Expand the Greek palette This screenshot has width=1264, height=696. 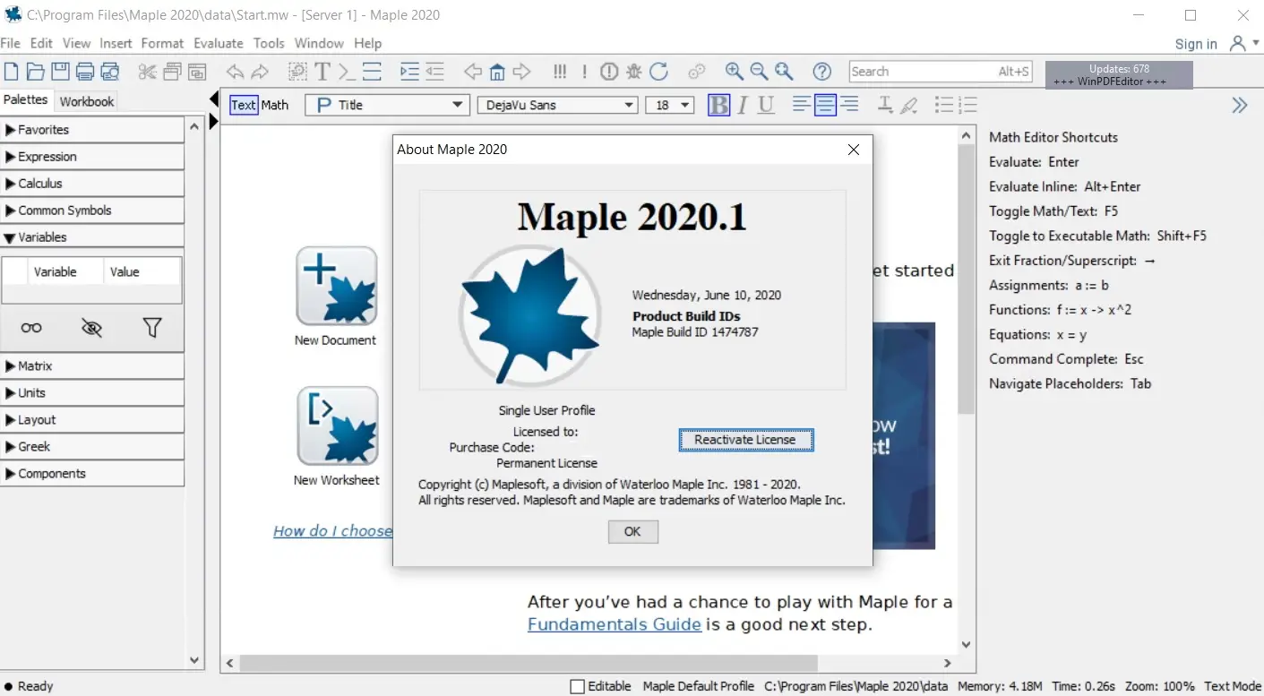point(92,447)
